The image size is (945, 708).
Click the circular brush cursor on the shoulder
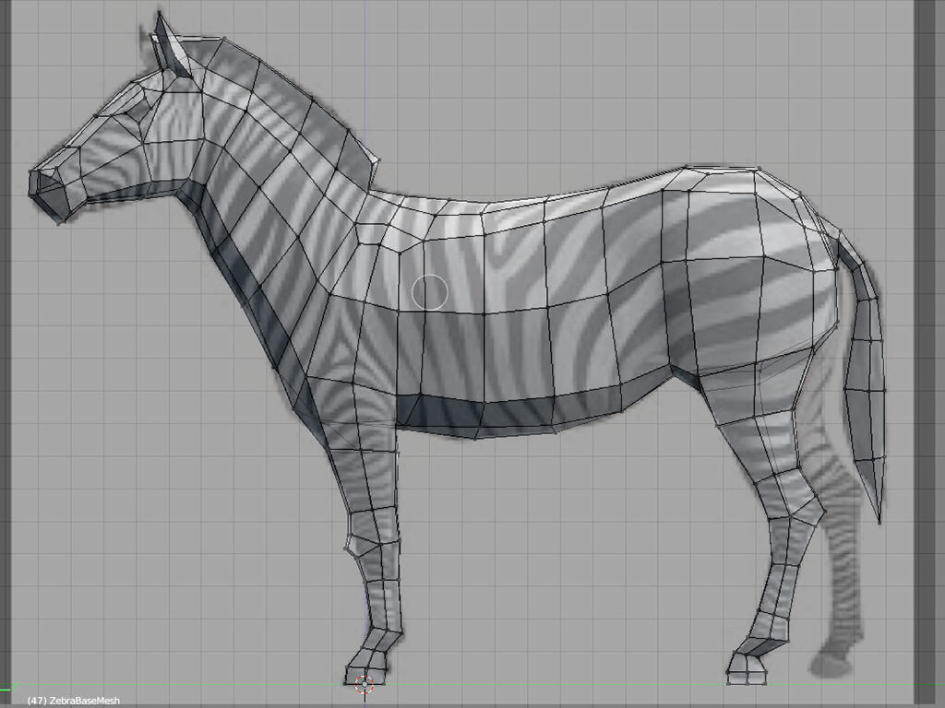click(429, 291)
